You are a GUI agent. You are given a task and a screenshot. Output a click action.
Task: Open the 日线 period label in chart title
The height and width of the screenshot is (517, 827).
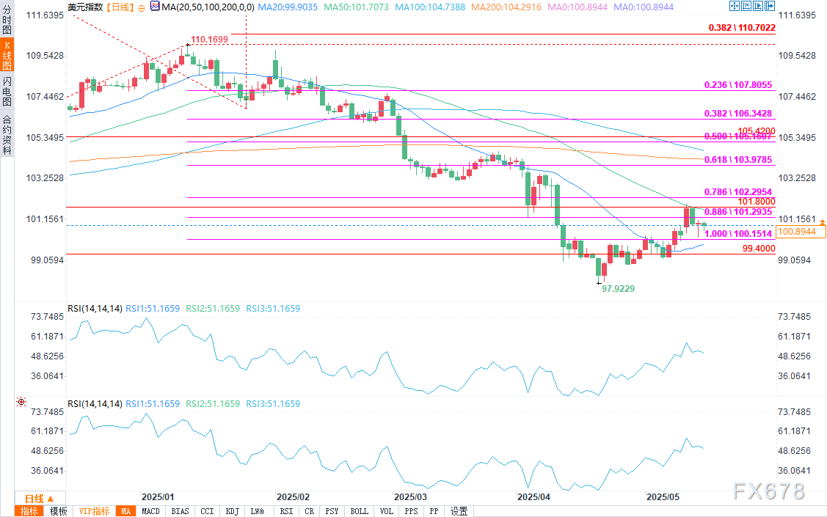120,6
